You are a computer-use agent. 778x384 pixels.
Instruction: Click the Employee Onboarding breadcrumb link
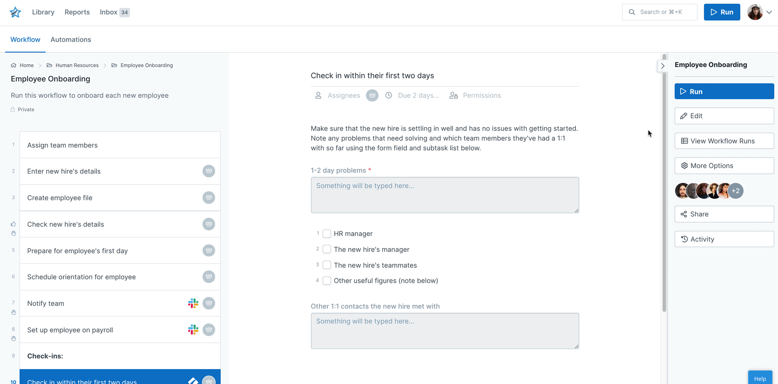point(147,65)
